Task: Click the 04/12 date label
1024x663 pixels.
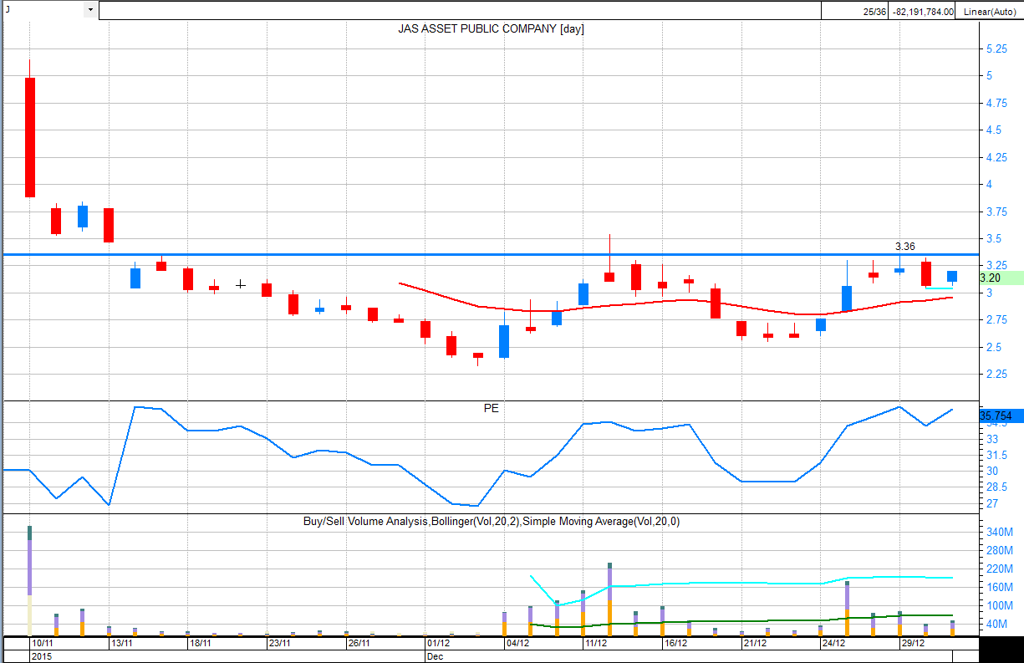Action: (517, 644)
